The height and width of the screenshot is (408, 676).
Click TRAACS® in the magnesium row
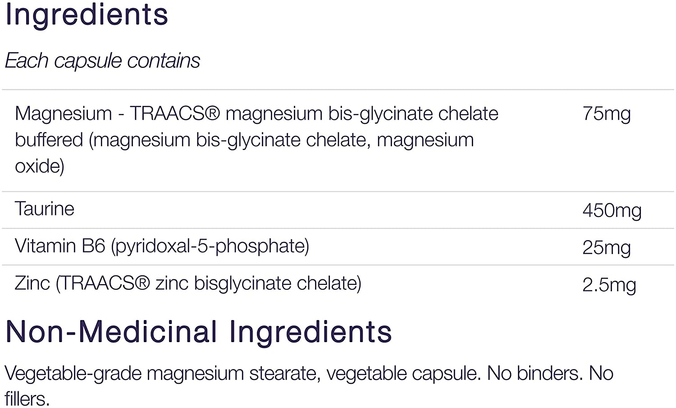point(175,113)
